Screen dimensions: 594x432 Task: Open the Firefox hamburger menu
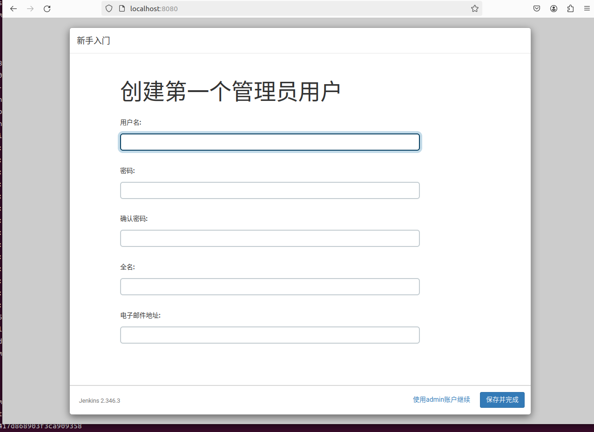point(587,8)
